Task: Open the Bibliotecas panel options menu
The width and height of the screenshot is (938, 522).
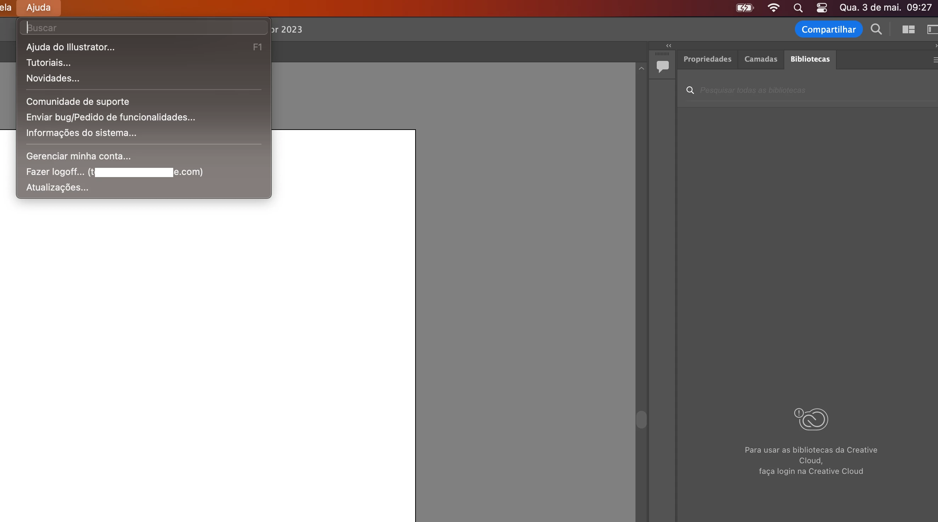Action: tap(935, 60)
